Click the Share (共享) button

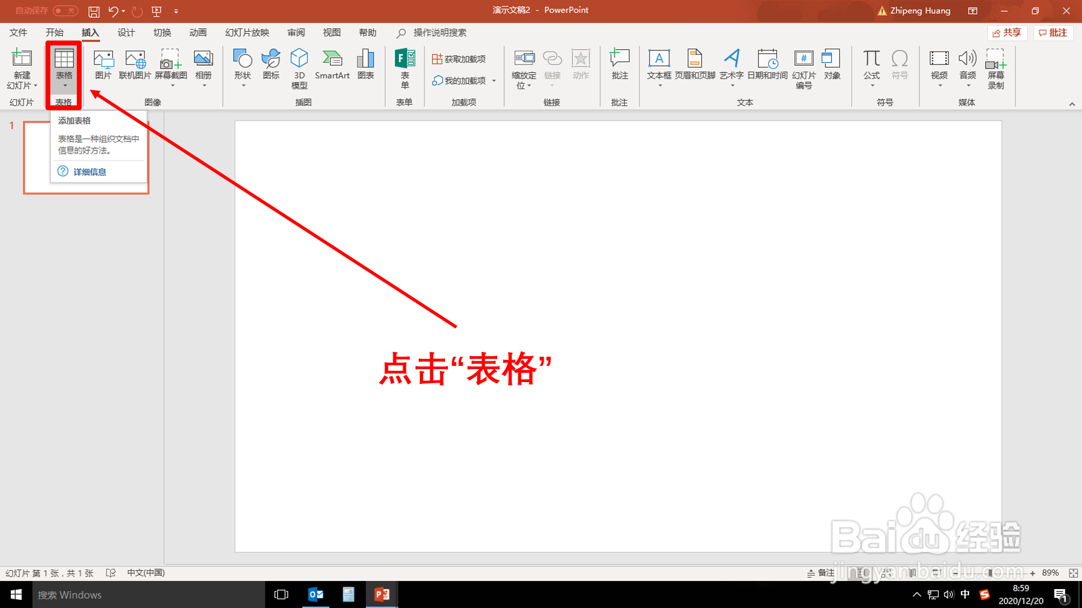[1007, 33]
